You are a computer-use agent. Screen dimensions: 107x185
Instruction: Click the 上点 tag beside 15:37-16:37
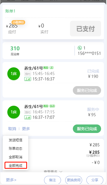(x=28, y=79)
